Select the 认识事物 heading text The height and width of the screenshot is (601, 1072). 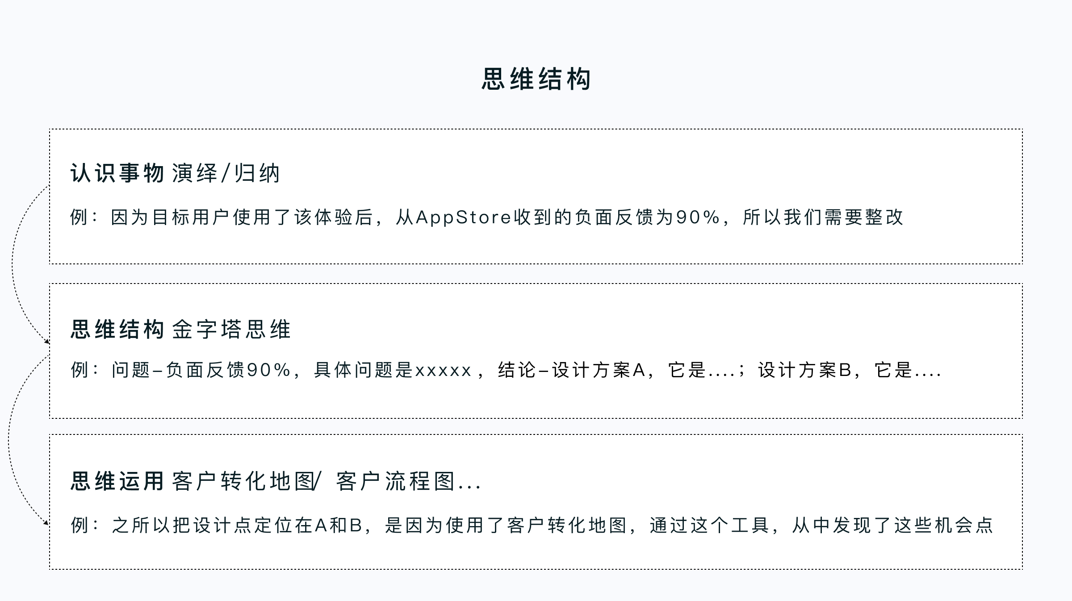(x=117, y=173)
